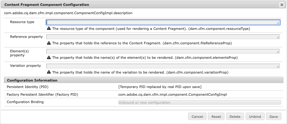287x124 pixels.
Task: Click warning icon beside resource type description
Action: [49, 29]
